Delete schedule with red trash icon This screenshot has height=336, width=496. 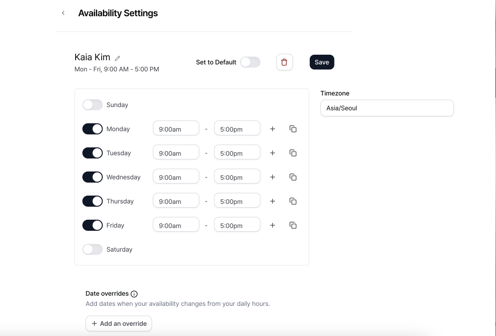click(x=284, y=62)
